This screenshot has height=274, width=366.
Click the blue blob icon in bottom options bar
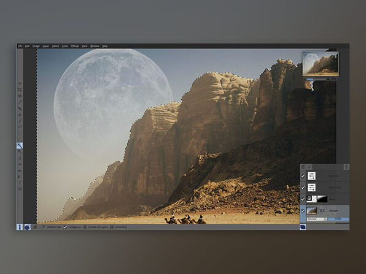[x=27, y=227]
